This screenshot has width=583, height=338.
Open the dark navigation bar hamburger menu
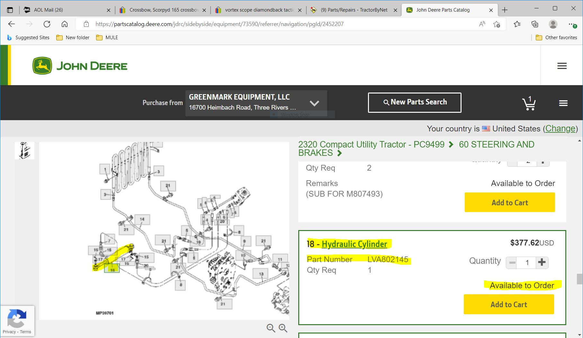click(563, 103)
